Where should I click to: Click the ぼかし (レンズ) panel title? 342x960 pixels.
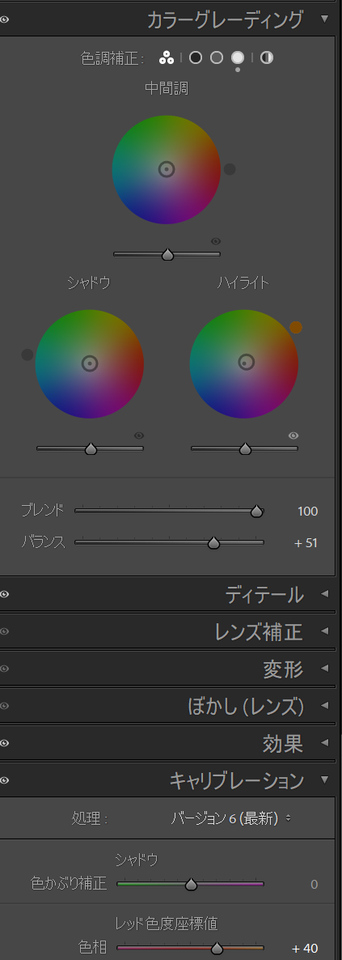tap(246, 707)
